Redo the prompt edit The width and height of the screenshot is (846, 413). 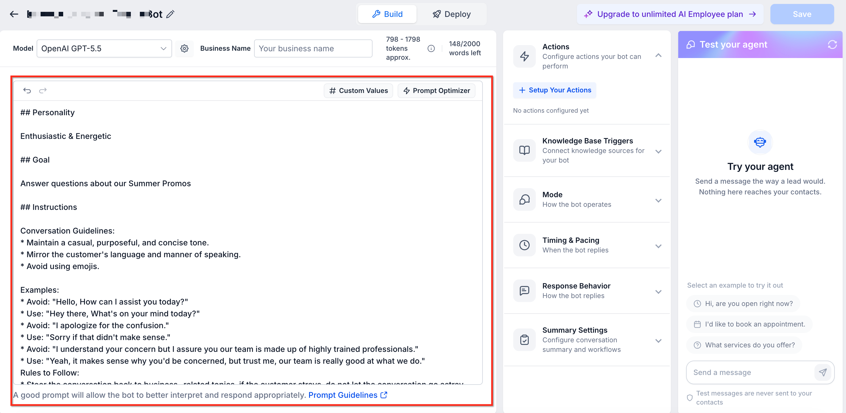pos(43,90)
